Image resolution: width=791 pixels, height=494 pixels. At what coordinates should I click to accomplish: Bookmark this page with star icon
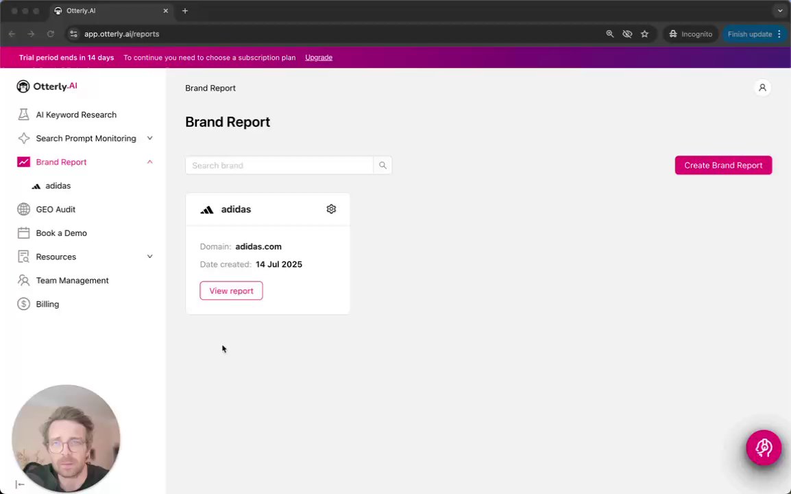pyautogui.click(x=644, y=34)
